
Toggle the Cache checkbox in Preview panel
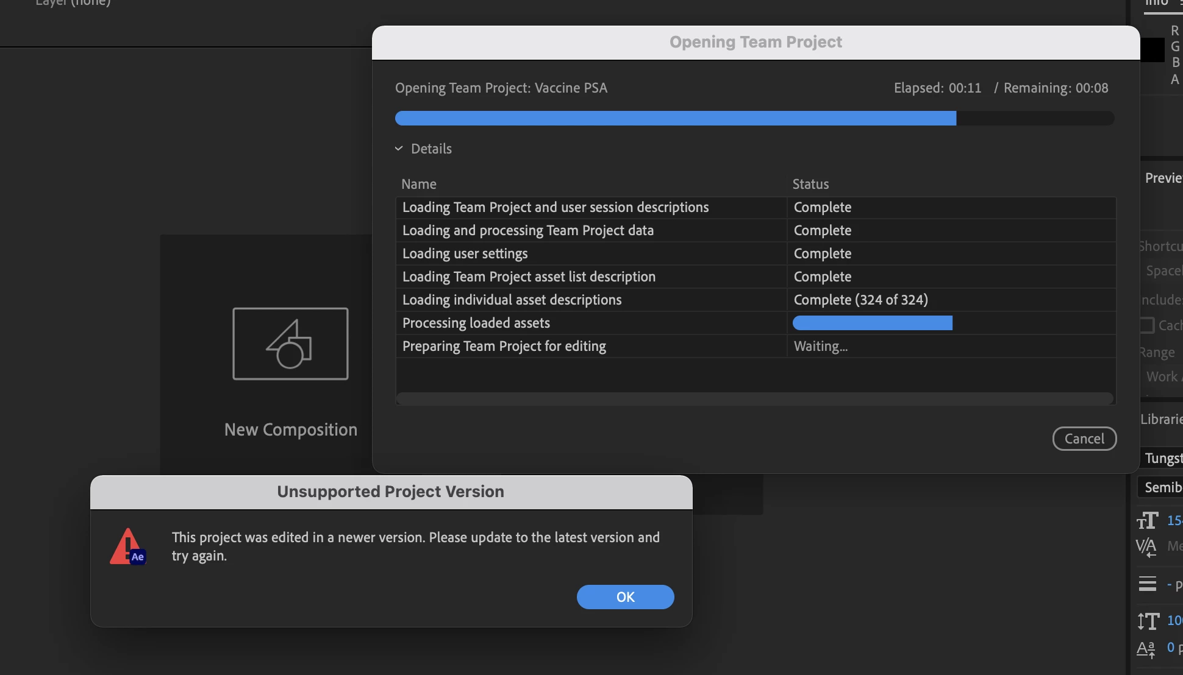[x=1147, y=325]
